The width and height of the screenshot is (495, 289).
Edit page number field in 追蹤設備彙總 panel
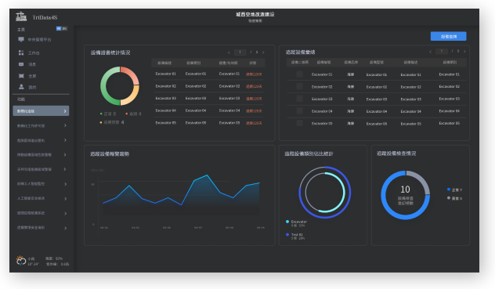click(441, 51)
